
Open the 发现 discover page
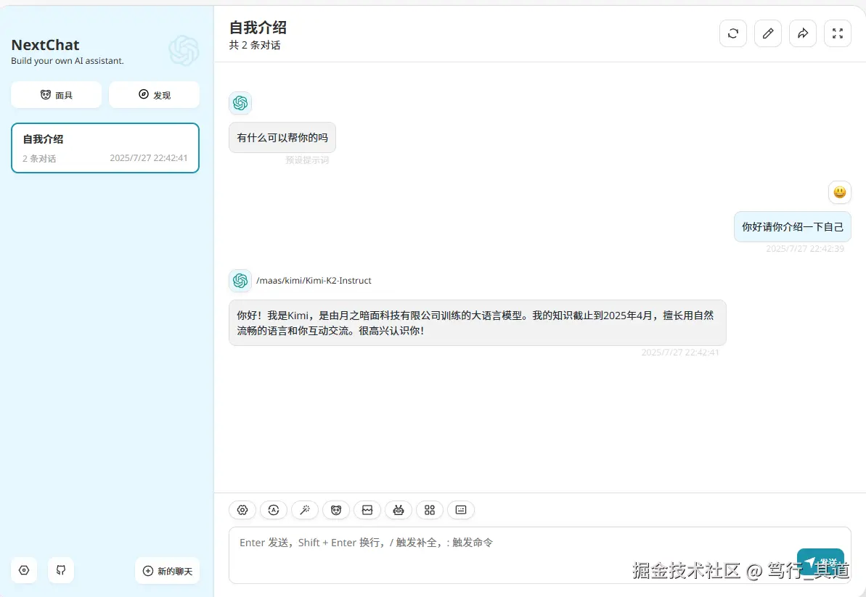[x=154, y=94]
